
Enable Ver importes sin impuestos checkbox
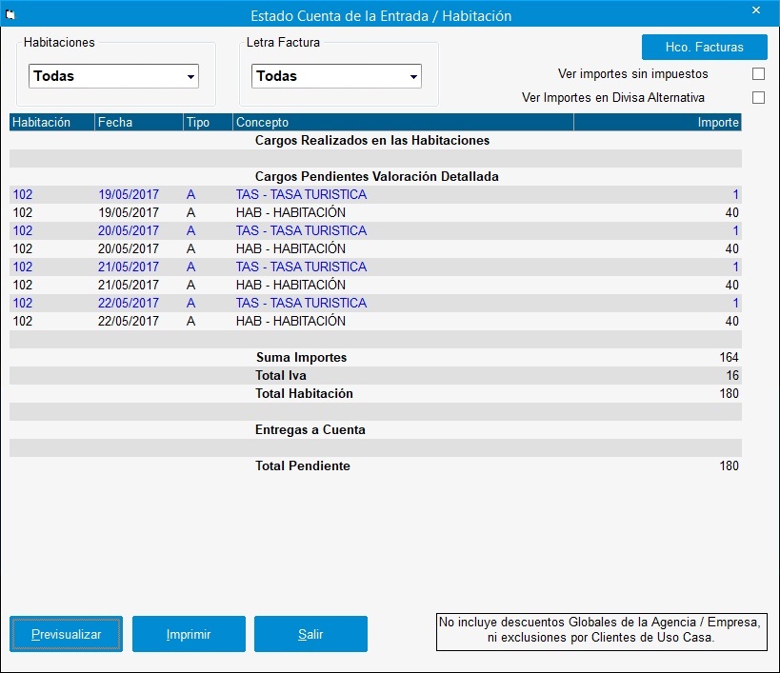click(758, 74)
